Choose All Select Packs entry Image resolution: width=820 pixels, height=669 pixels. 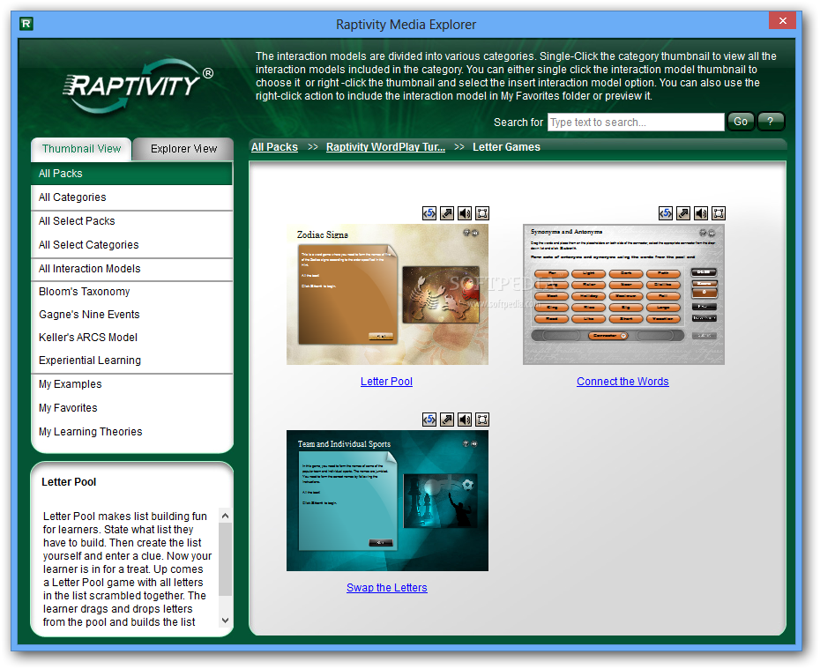point(131,221)
